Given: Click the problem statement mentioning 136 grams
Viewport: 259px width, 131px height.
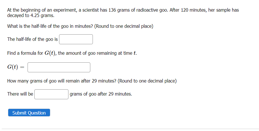Looking at the screenshot, I should pos(123,13).
